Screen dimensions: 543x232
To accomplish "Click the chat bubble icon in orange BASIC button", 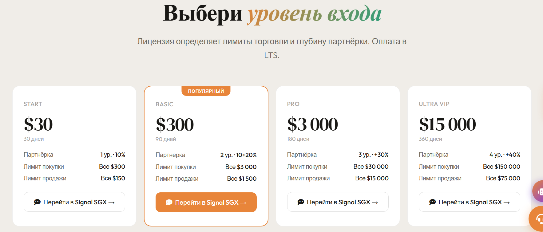I will pyautogui.click(x=169, y=202).
